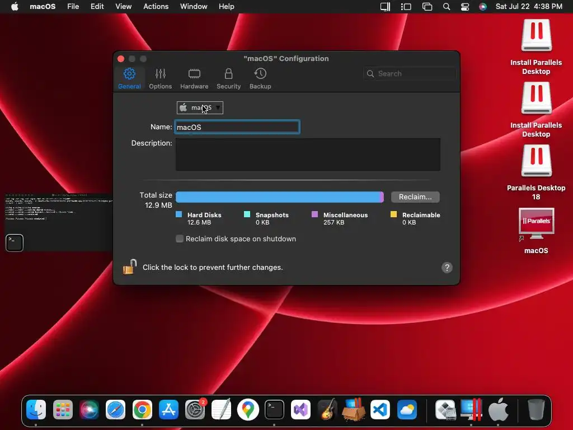The width and height of the screenshot is (573, 430).
Task: Open help with the question mark button
Action: [447, 268]
